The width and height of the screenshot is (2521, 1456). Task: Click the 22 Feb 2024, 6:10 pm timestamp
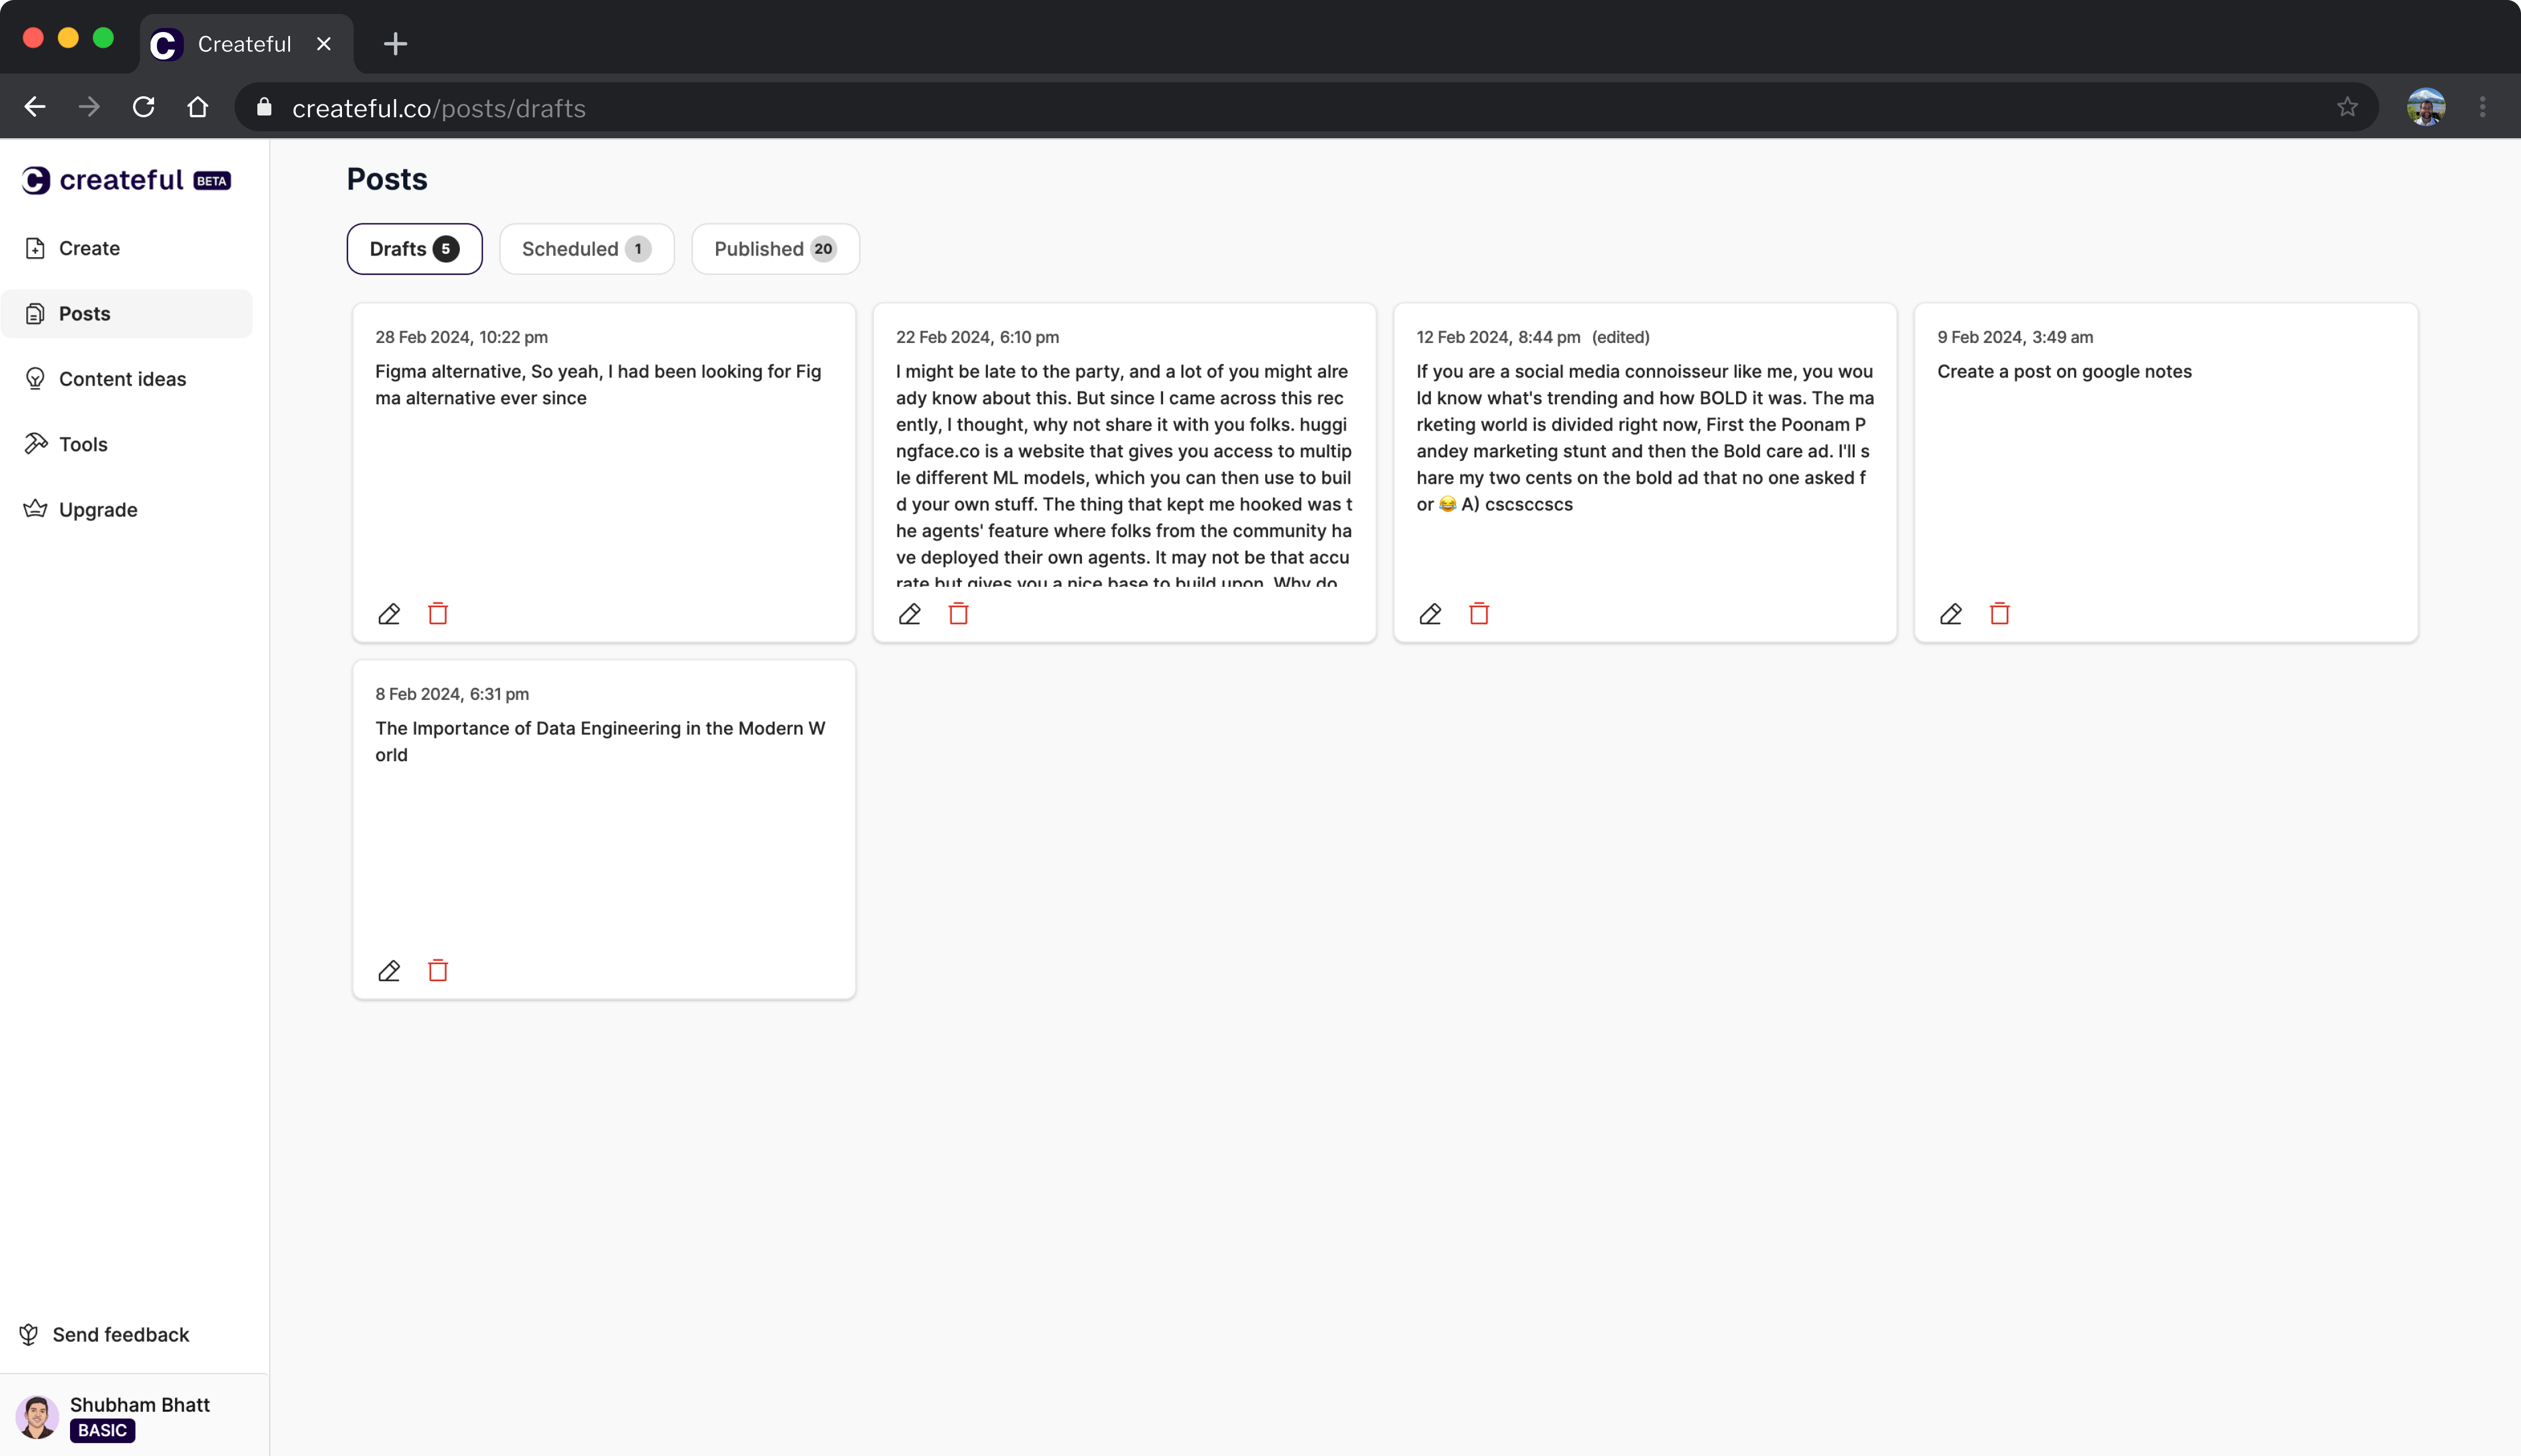pyautogui.click(x=977, y=338)
